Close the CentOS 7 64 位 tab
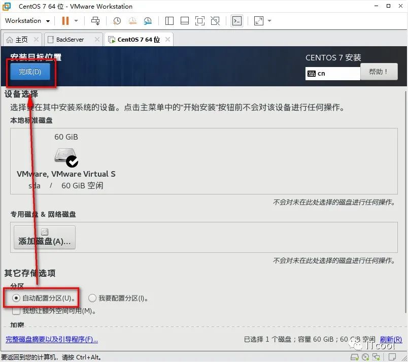 pyautogui.click(x=168, y=40)
